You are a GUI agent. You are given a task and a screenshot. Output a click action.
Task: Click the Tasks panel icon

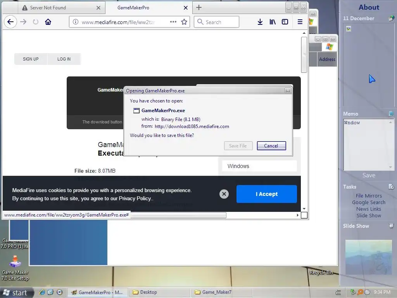[392, 187]
